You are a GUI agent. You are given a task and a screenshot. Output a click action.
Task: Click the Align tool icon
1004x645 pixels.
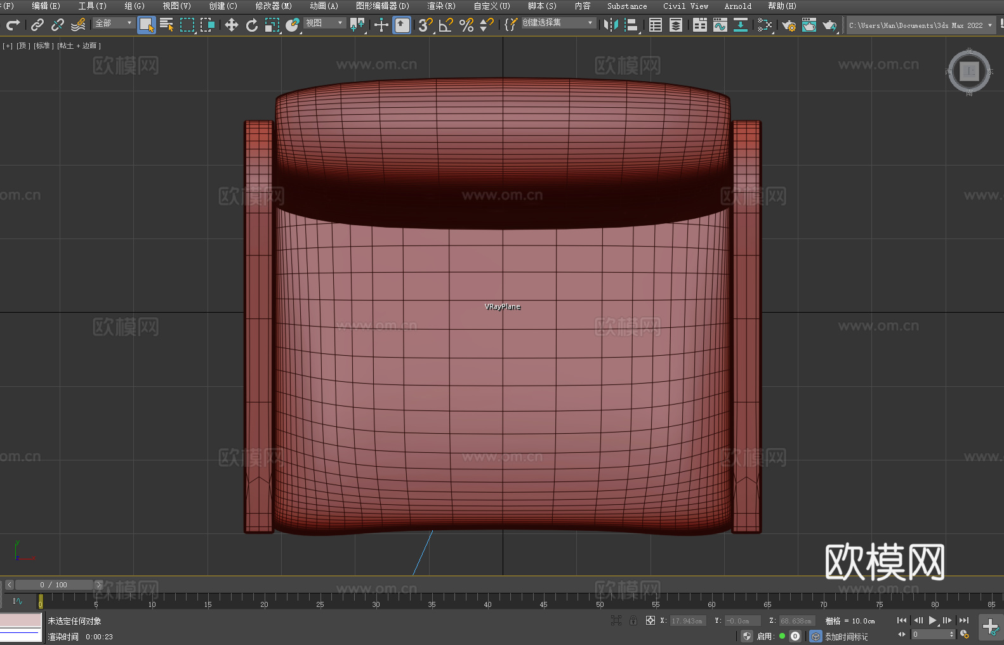pyautogui.click(x=631, y=25)
